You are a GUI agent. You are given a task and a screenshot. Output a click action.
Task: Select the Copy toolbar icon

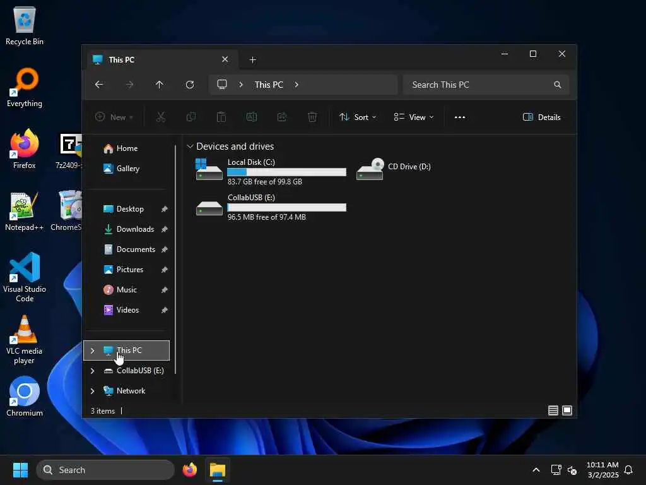pyautogui.click(x=191, y=117)
